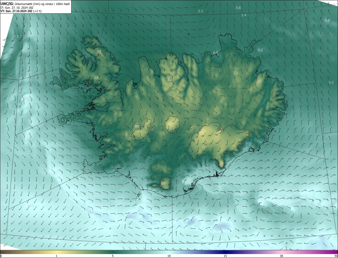Click the 3.1 value label on the map

pyautogui.click(x=236, y=73)
